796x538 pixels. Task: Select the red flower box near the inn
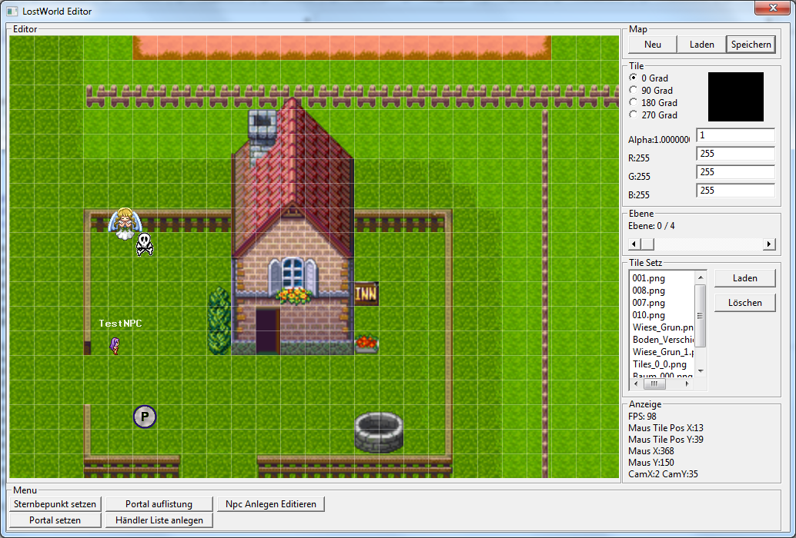366,344
